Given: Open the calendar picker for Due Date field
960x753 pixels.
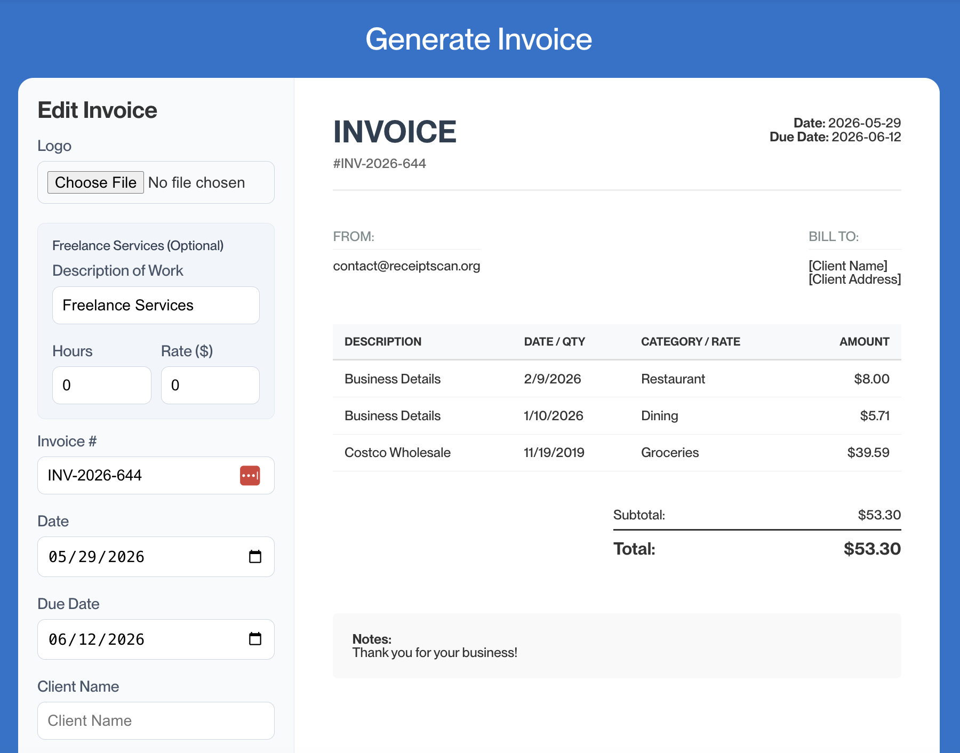Looking at the screenshot, I should click(255, 639).
